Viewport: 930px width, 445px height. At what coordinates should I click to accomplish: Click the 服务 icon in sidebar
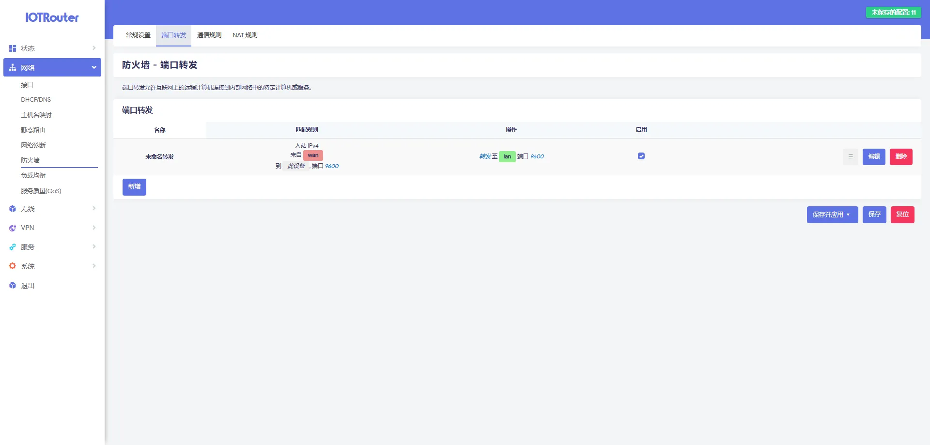pos(13,247)
